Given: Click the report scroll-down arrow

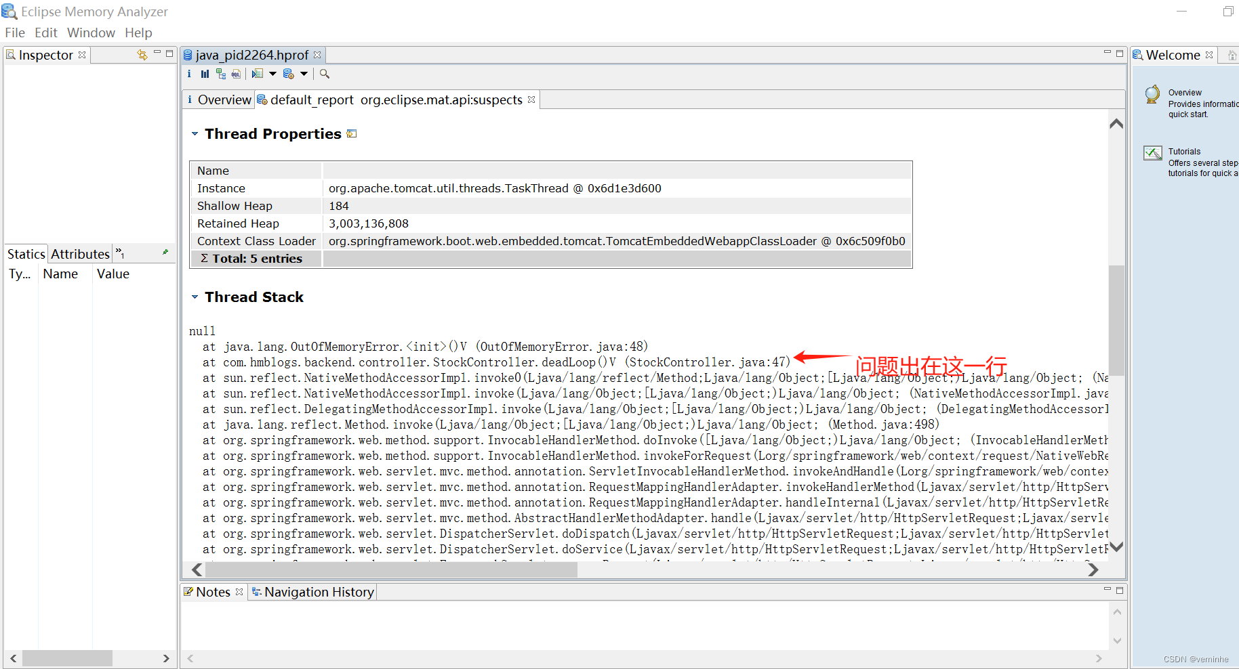Looking at the screenshot, I should click(1116, 546).
